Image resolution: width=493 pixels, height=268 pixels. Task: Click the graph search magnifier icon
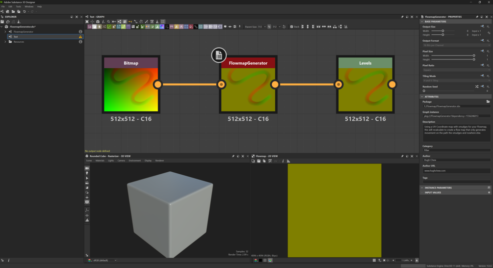point(108,22)
